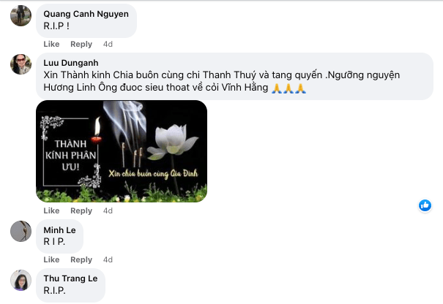Click the blue thumbs-up reaction icon
Screen dimensions: 443x304
[x=425, y=205]
